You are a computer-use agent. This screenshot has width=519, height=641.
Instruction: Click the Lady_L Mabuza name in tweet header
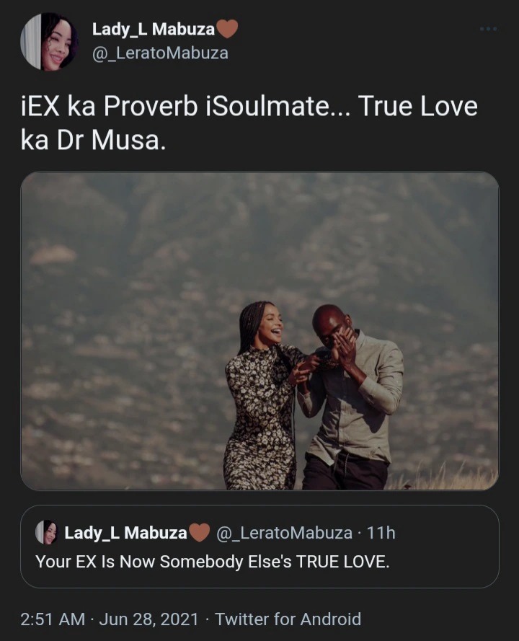click(x=153, y=30)
